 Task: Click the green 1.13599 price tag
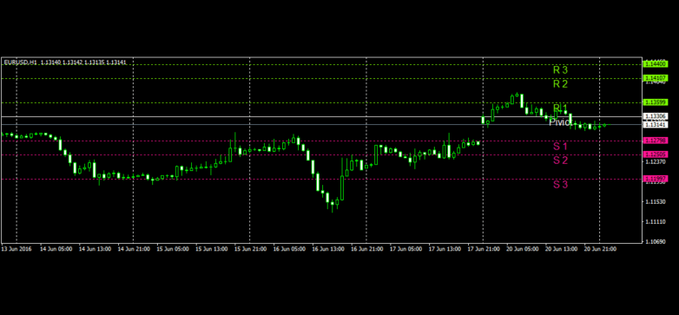656,102
